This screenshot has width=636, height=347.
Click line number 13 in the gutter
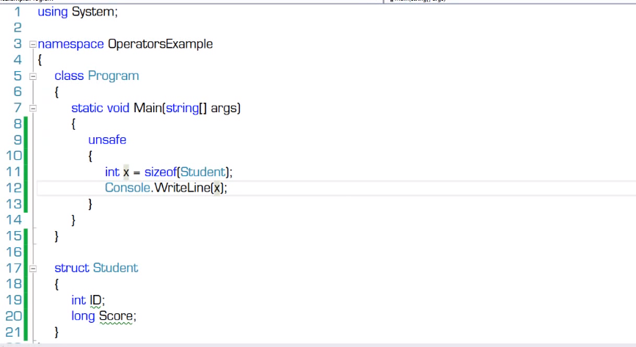point(14,204)
